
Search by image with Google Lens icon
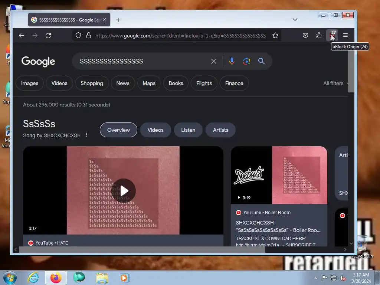pos(247,61)
